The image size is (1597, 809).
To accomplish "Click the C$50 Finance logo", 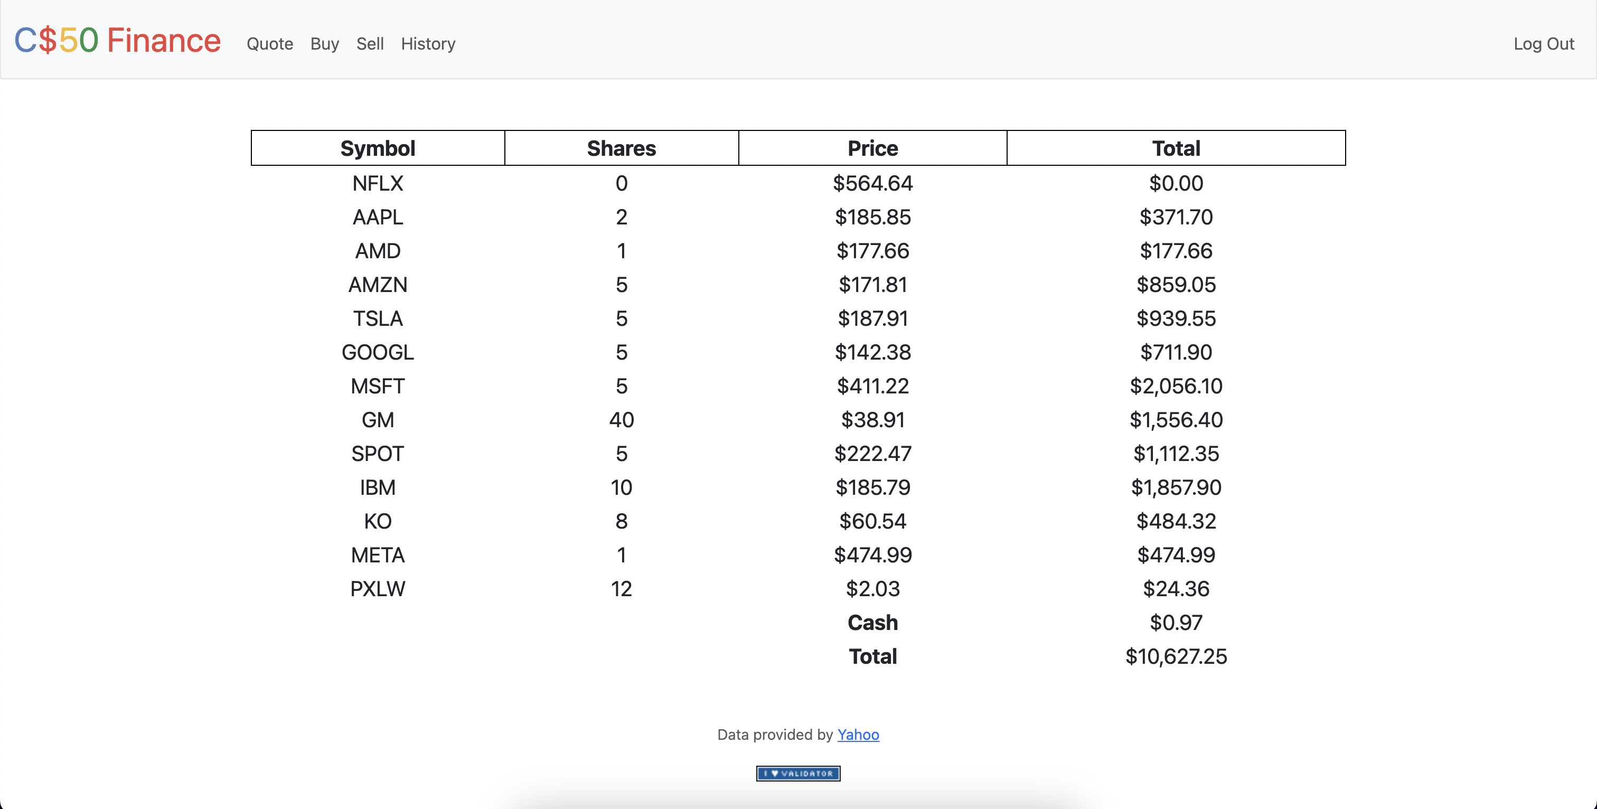I will [x=117, y=40].
